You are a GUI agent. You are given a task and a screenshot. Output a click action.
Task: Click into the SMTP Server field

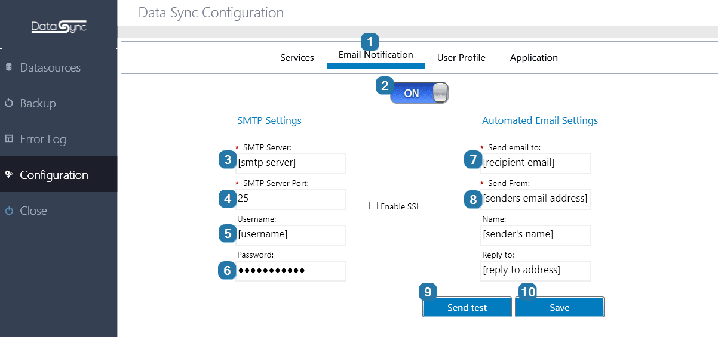pos(290,163)
